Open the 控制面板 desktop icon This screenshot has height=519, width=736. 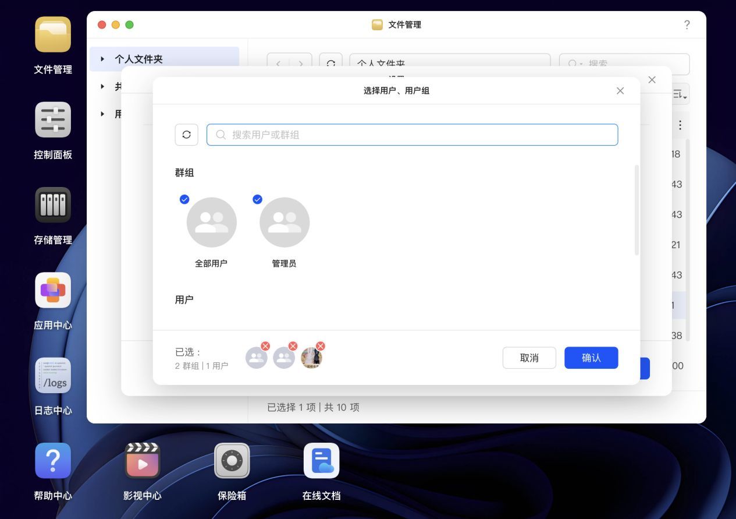[53, 120]
